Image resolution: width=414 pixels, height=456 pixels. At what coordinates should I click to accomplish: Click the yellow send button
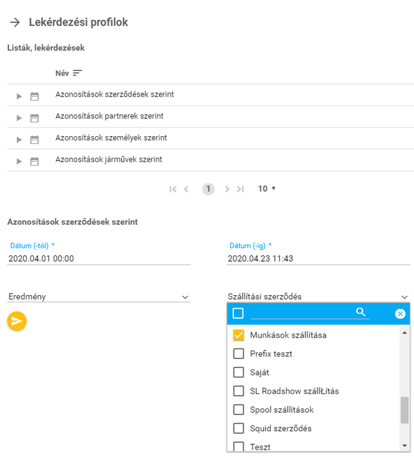[17, 321]
